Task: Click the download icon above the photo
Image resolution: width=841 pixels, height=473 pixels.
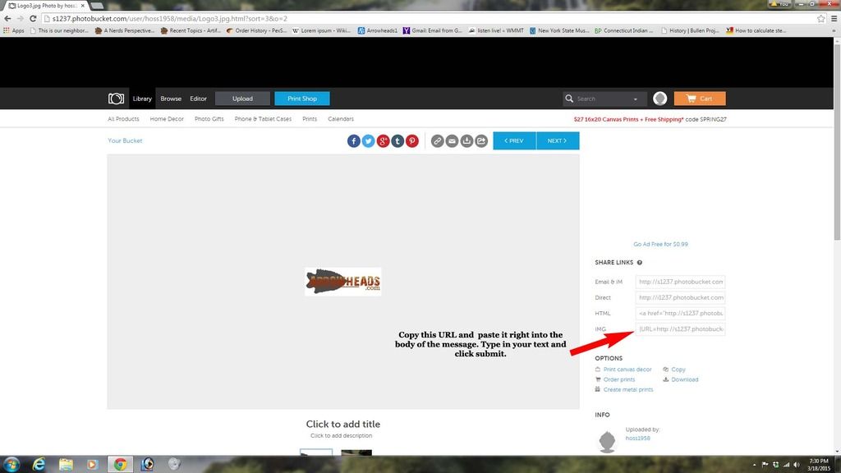Action: click(466, 141)
